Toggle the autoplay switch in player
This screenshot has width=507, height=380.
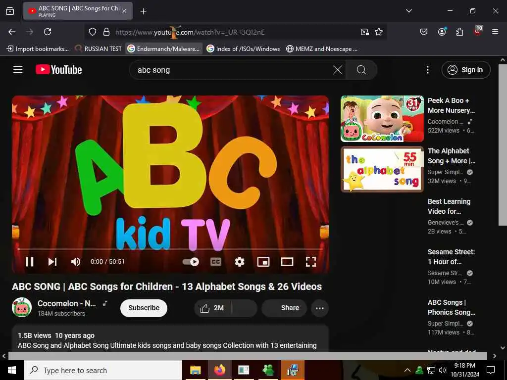pos(191,262)
